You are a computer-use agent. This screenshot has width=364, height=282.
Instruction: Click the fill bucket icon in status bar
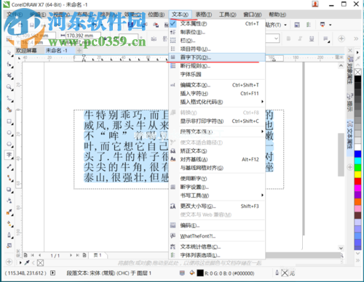pyautogui.click(x=192, y=273)
